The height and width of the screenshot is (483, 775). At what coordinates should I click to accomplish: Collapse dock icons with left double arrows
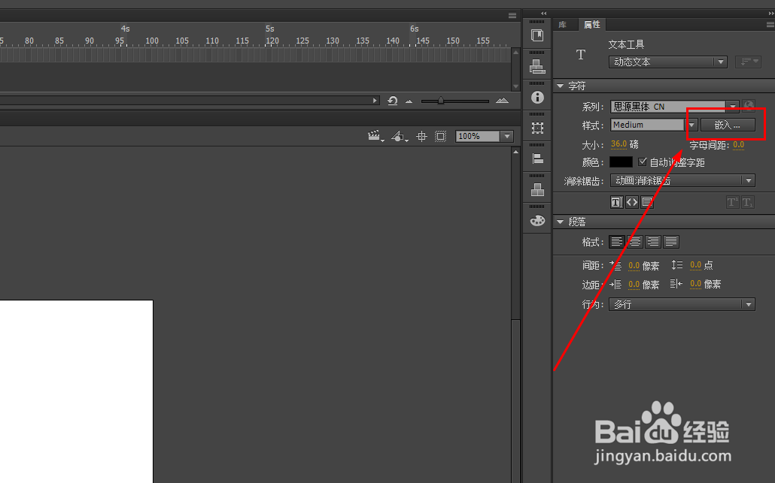(x=544, y=14)
